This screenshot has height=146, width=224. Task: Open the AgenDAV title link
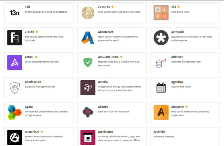click(177, 82)
